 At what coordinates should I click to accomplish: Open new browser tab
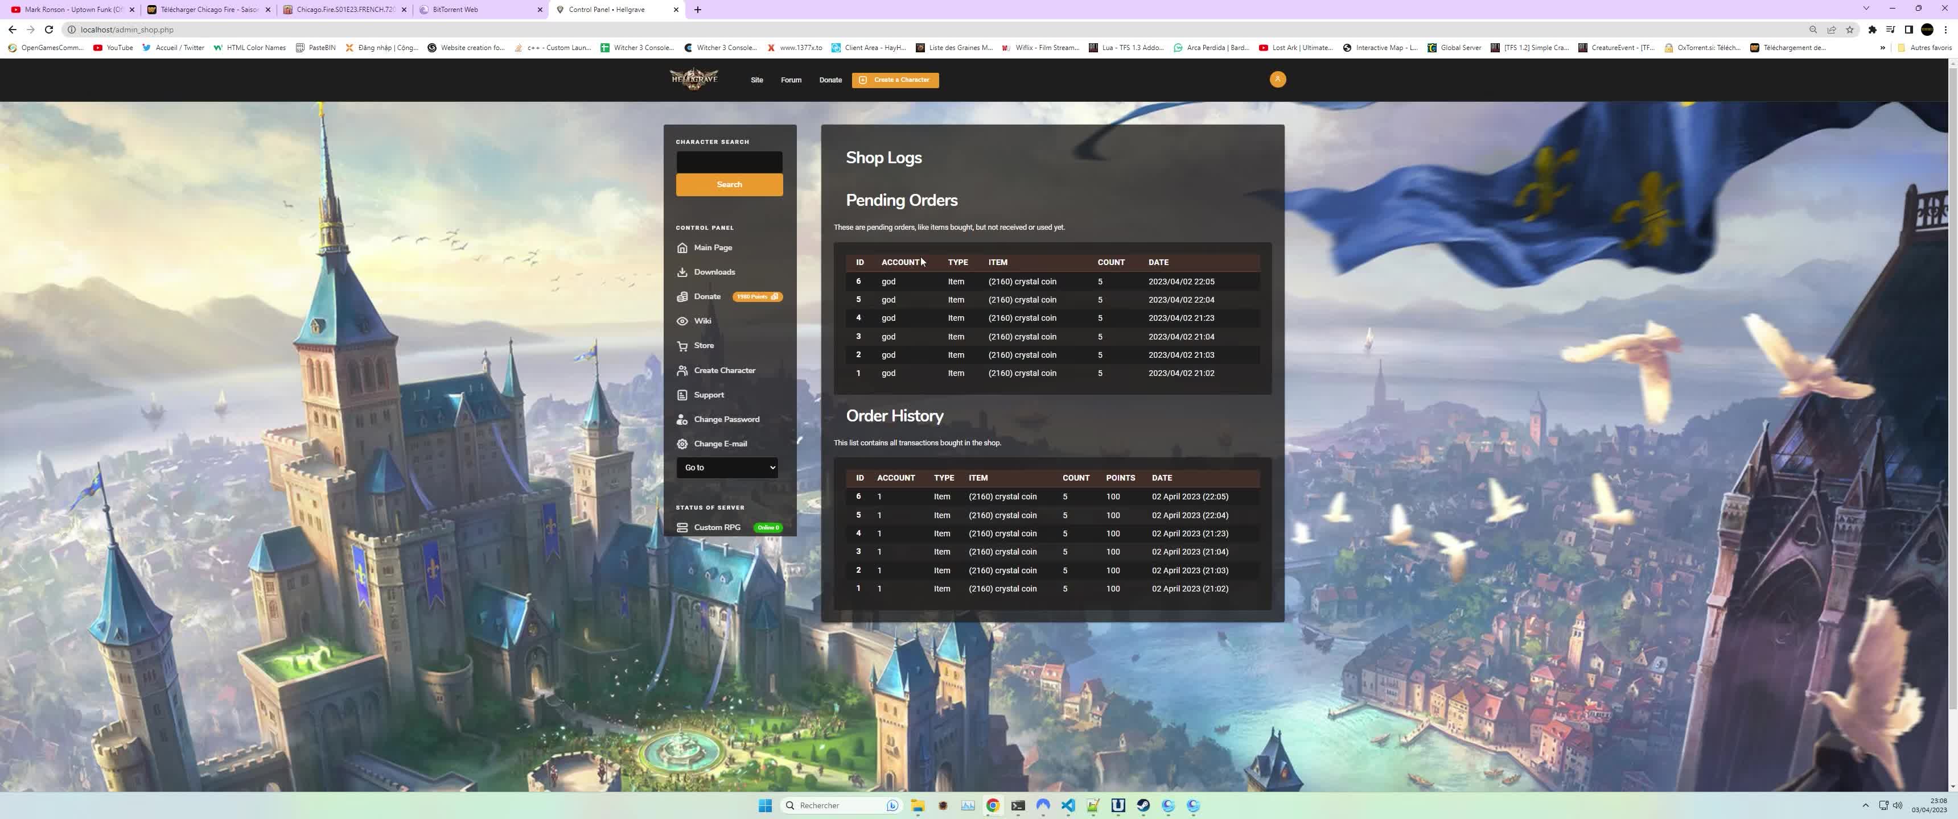coord(698,10)
